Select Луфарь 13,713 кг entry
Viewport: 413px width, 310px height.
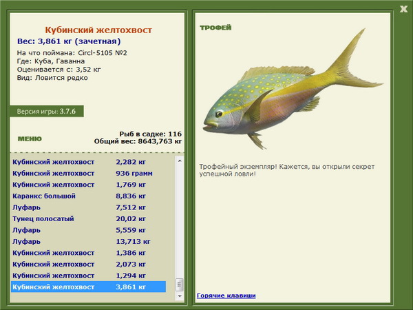click(89, 241)
